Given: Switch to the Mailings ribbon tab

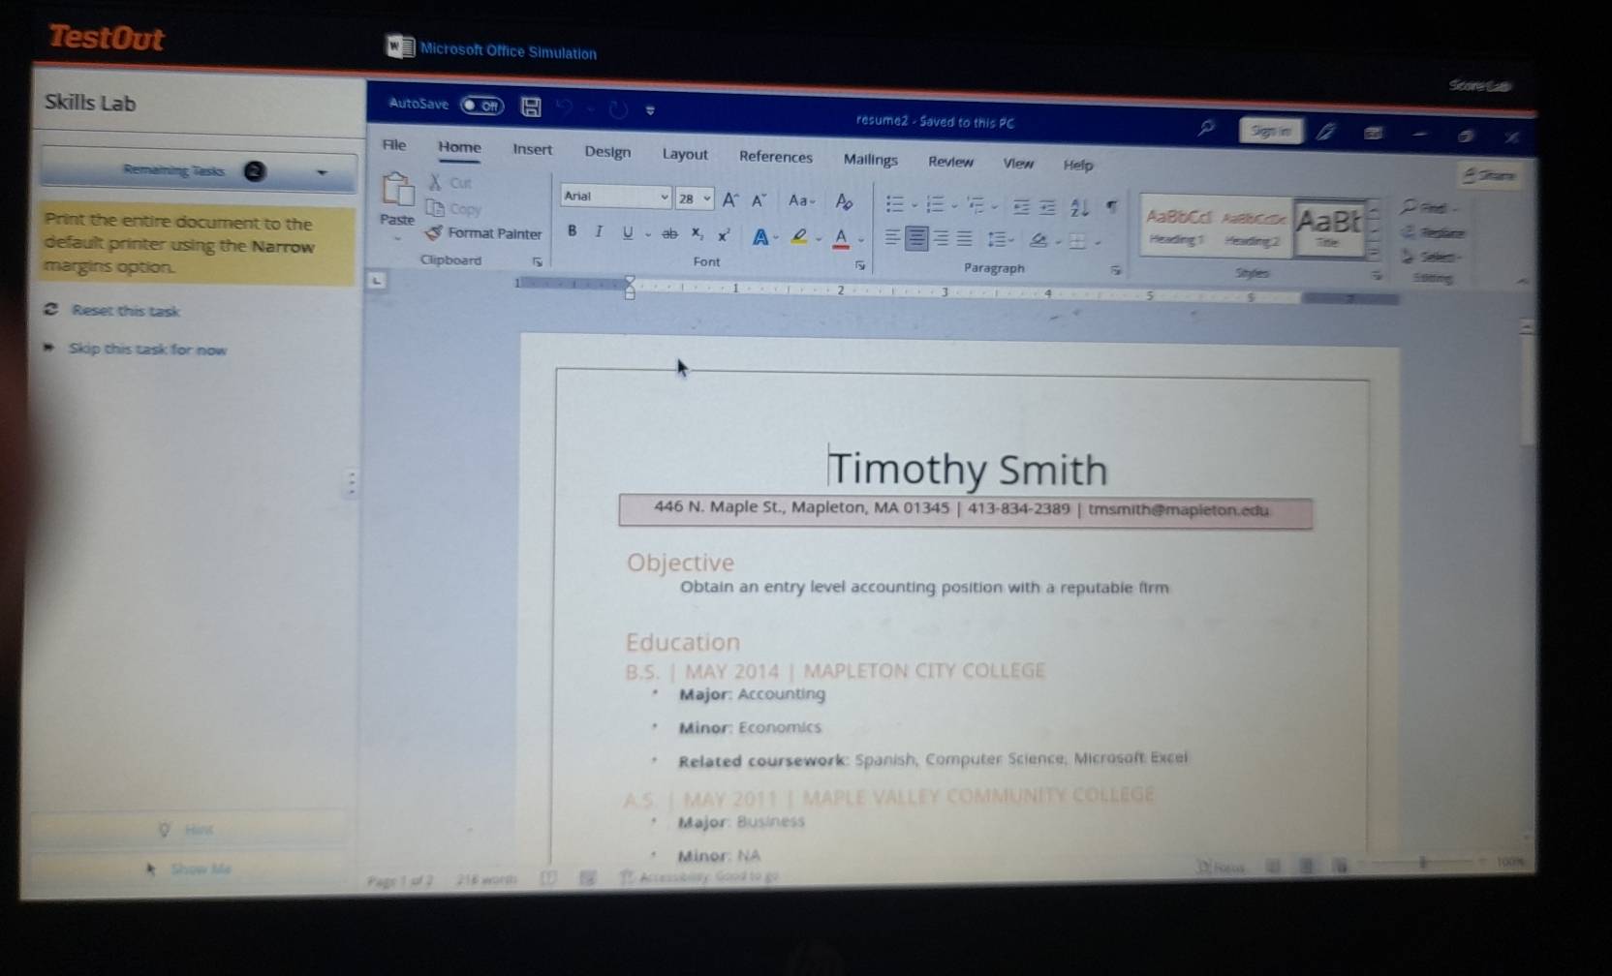Looking at the screenshot, I should (x=870, y=160).
